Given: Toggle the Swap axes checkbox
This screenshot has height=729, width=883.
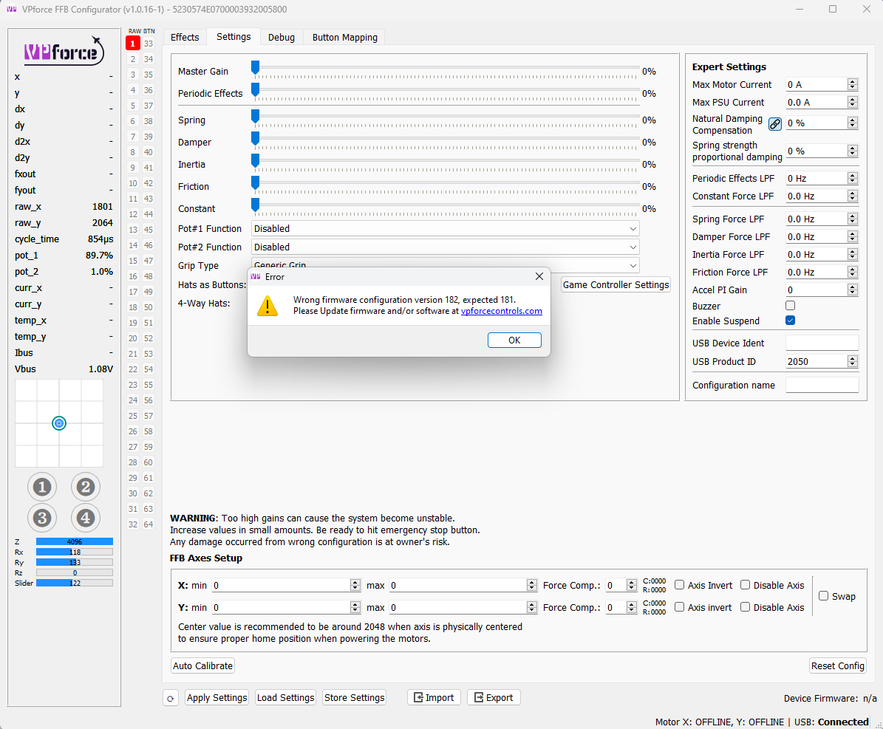Looking at the screenshot, I should tap(823, 595).
